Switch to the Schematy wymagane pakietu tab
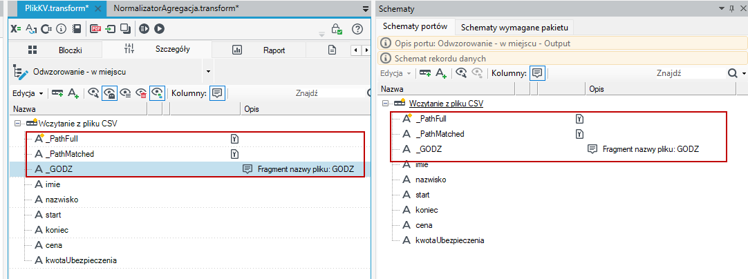Image resolution: width=748 pixels, height=279 pixels. (x=514, y=27)
